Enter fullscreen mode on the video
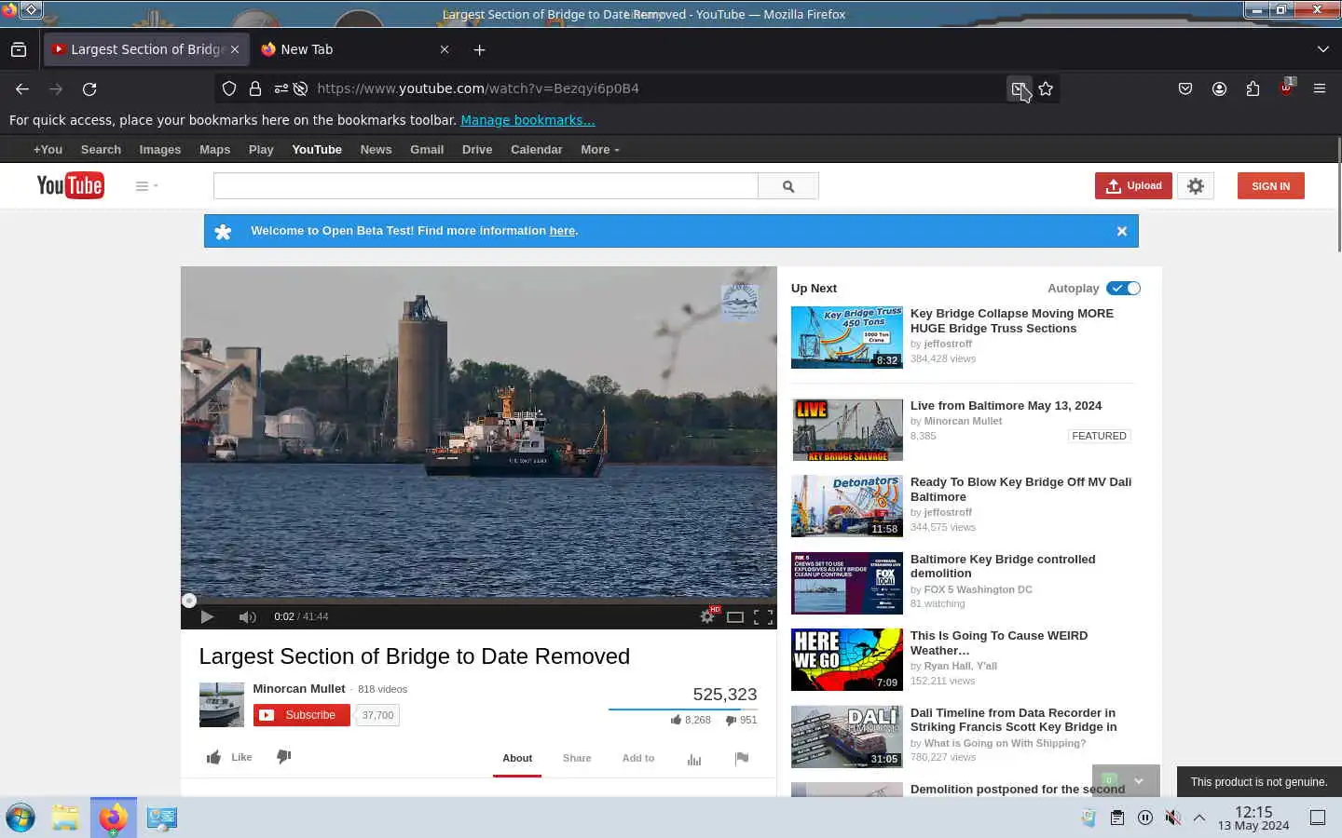Viewport: 1342px width, 838px height. (x=763, y=616)
